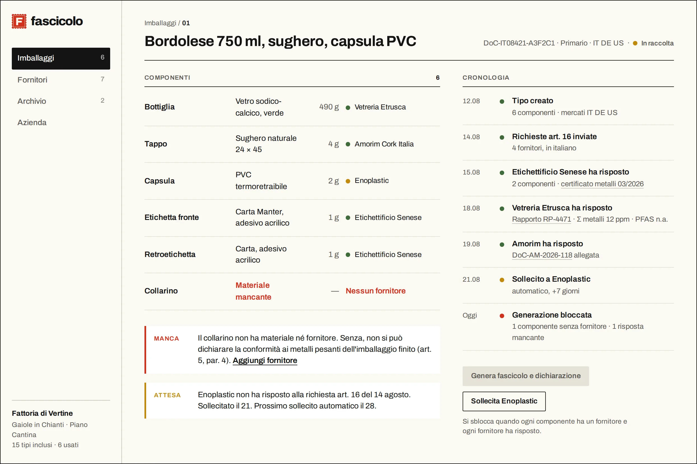Click Generazione bloccata timeline entry
Viewport: 697px width, 464px height.
[x=568, y=327]
